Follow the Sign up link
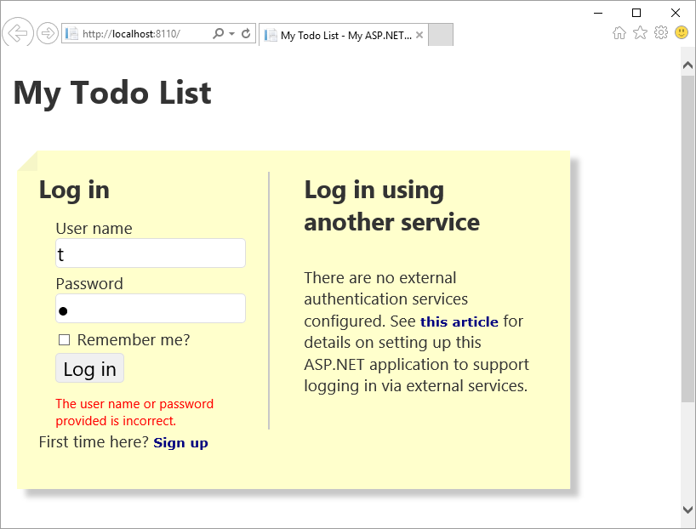This screenshot has width=696, height=529. coord(180,443)
